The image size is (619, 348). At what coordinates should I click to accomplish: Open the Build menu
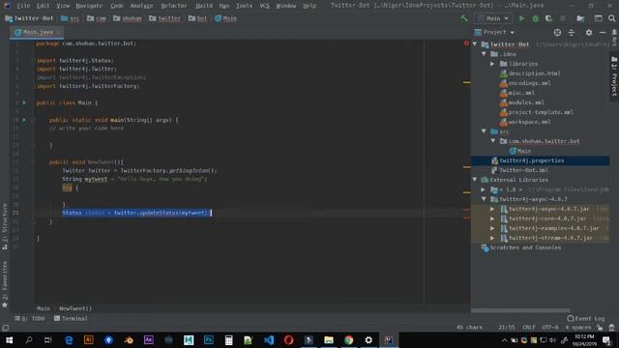204,6
